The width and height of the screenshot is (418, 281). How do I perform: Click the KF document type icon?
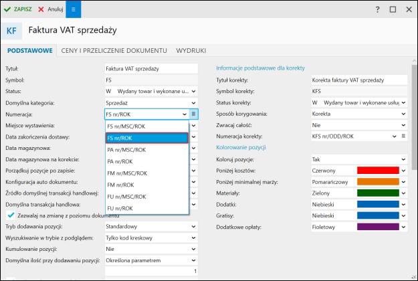[12, 31]
